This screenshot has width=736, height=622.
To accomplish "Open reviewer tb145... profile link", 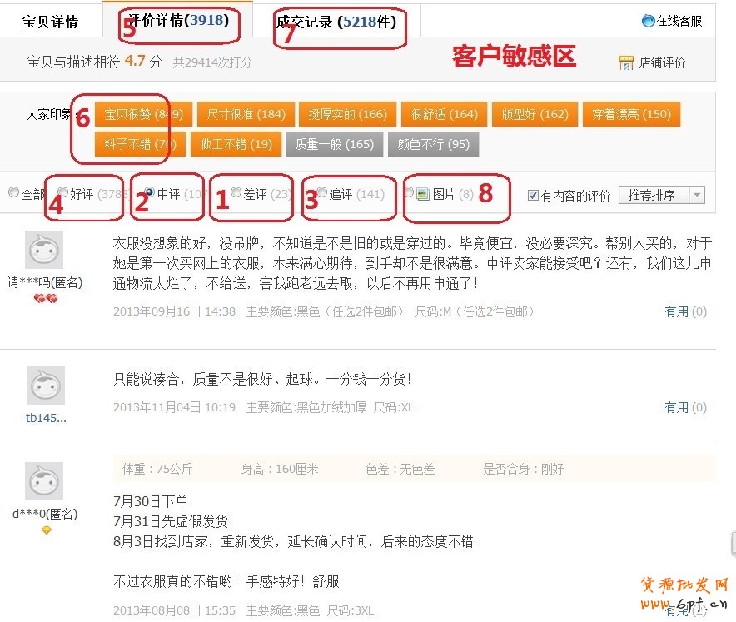I will point(46,418).
